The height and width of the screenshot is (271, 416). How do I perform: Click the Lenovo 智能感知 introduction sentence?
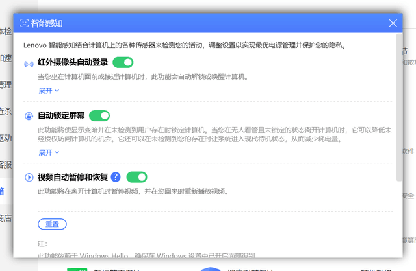point(185,45)
